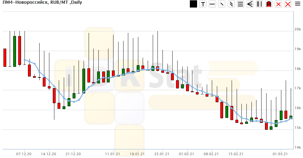Select the fan lines drawing tool

(250, 4)
